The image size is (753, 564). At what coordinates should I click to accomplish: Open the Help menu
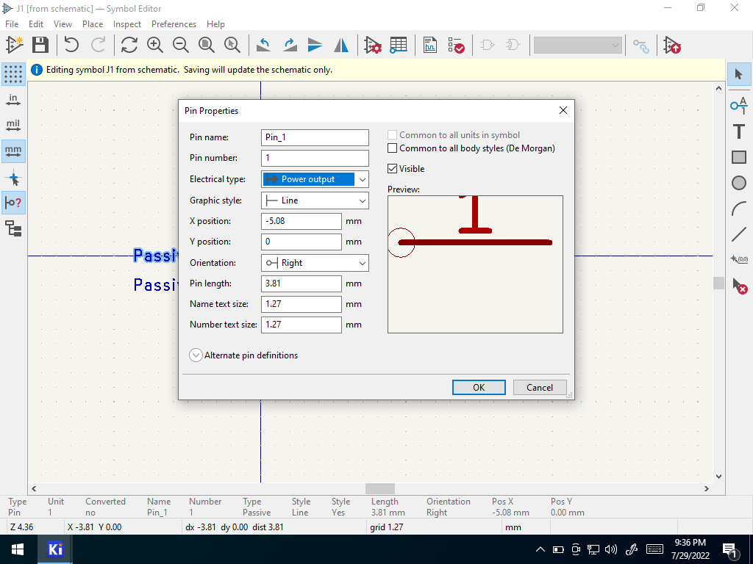pyautogui.click(x=215, y=24)
